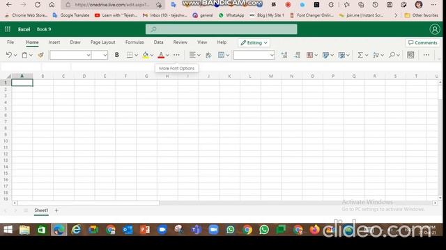The height and width of the screenshot is (250, 446).
Task: Click the Excel brand link
Action: 24,29
